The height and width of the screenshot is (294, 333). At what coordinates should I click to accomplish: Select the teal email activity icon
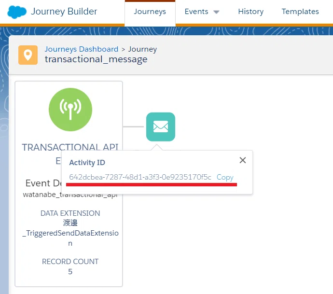click(x=161, y=127)
